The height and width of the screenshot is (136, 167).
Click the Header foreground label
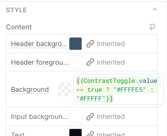click(40, 62)
